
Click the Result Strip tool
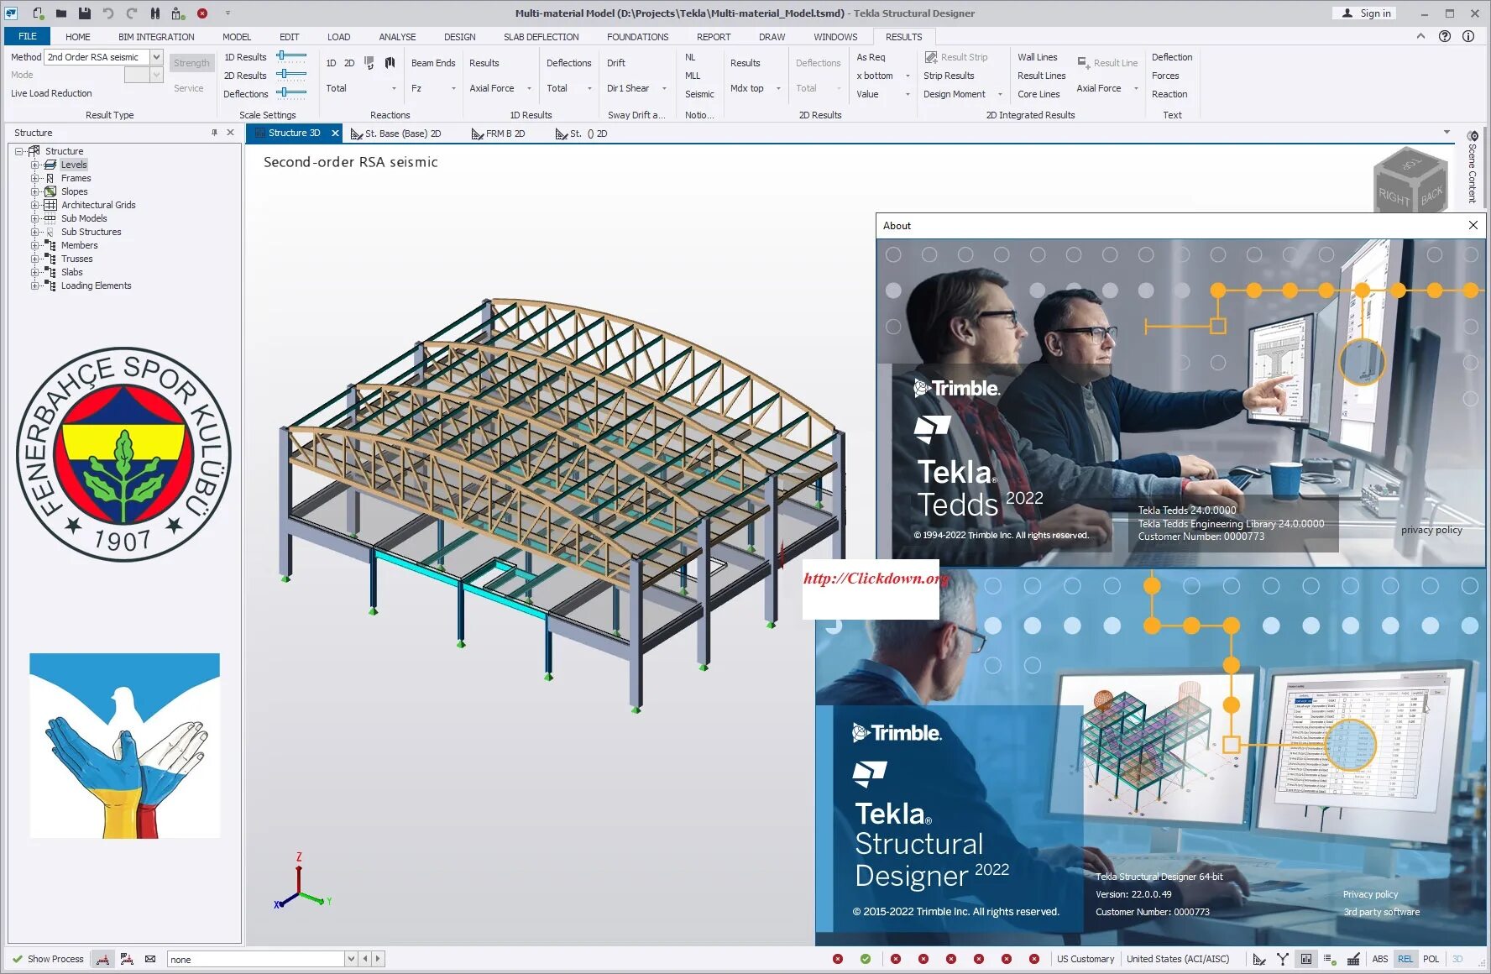(956, 57)
